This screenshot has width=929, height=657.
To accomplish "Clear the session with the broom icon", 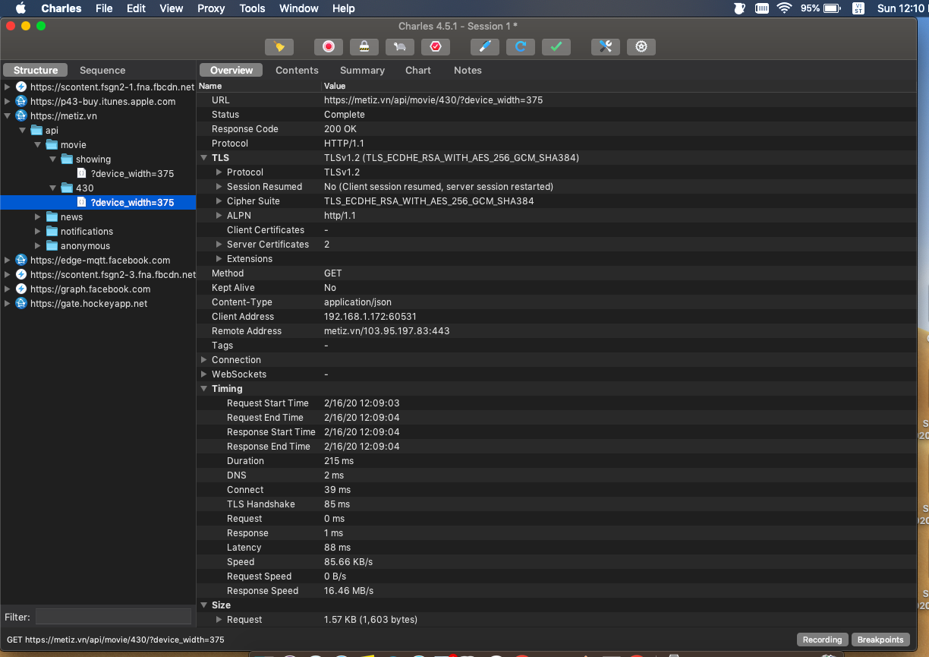I will coord(279,47).
